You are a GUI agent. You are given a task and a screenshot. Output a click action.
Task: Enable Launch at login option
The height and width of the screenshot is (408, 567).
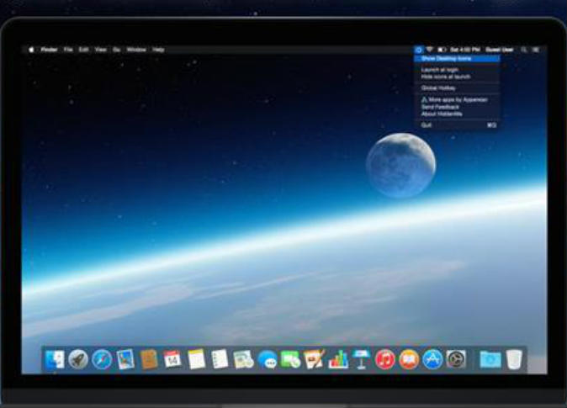(x=440, y=70)
